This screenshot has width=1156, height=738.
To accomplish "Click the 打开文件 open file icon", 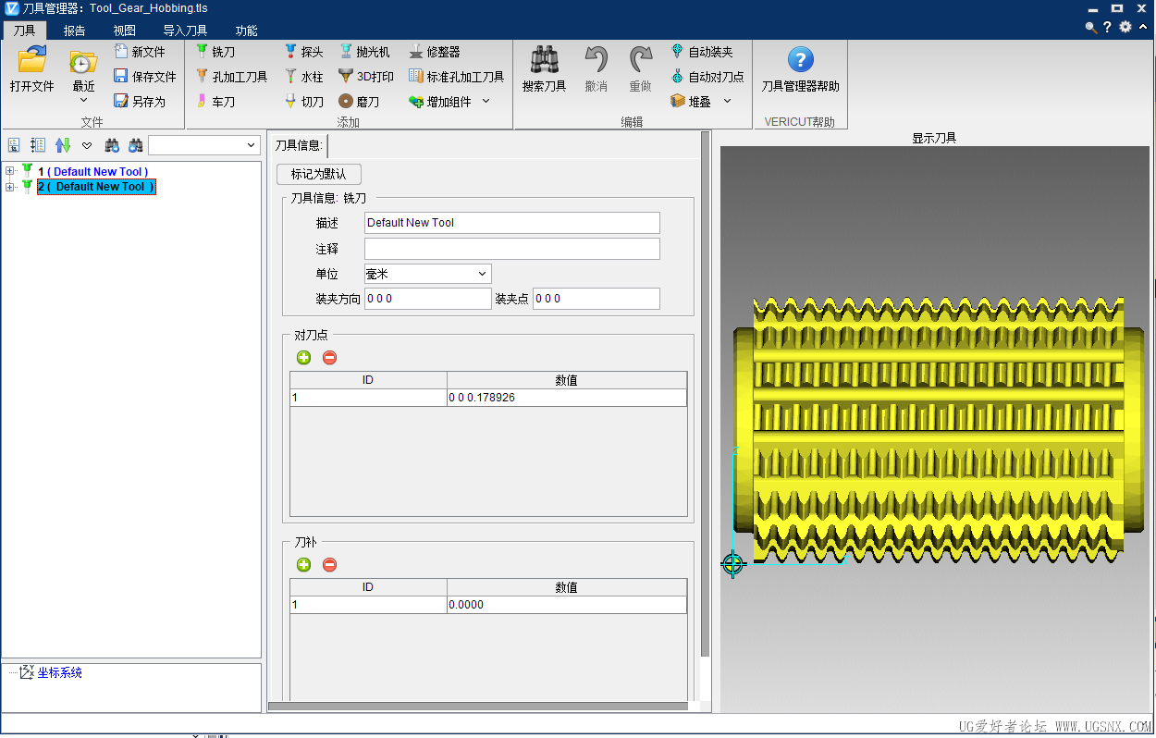I will [x=32, y=63].
